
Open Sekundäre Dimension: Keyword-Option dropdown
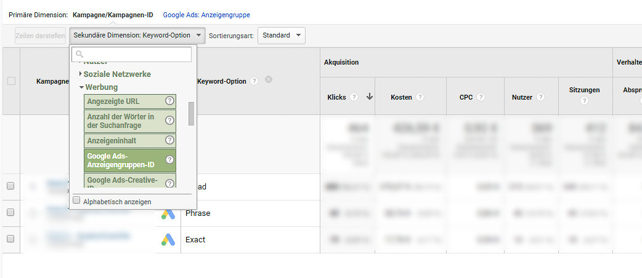(137, 36)
